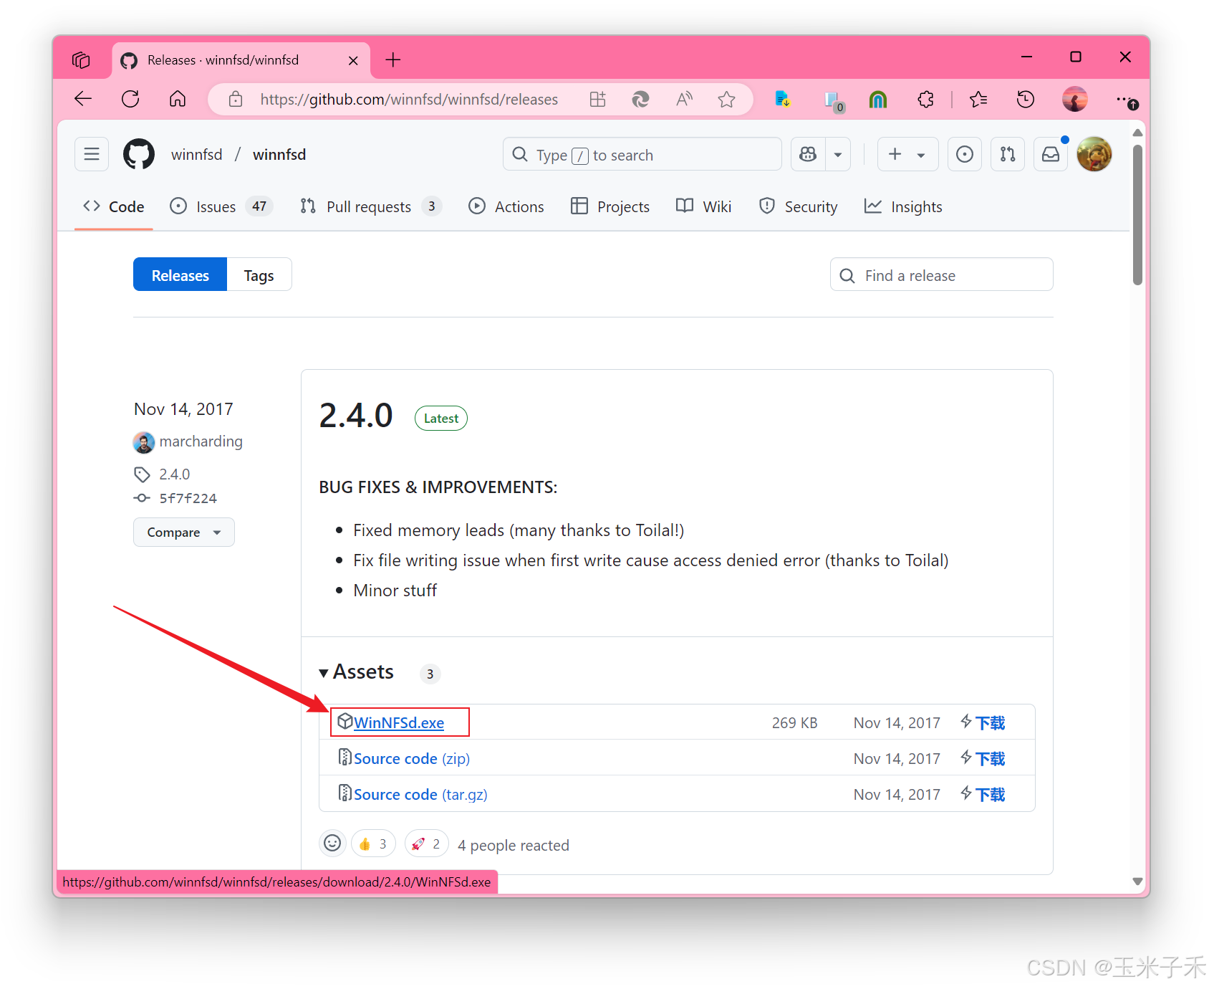The height and width of the screenshot is (989, 1209).
Task: Click 下载 in the WinNFSd.exe row
Action: pyautogui.click(x=990, y=723)
